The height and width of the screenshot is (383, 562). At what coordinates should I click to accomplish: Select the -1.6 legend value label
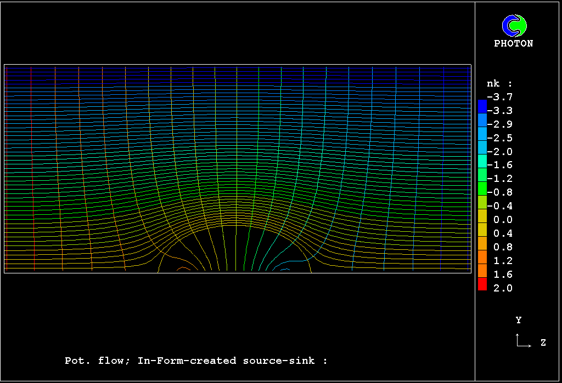pyautogui.click(x=499, y=165)
